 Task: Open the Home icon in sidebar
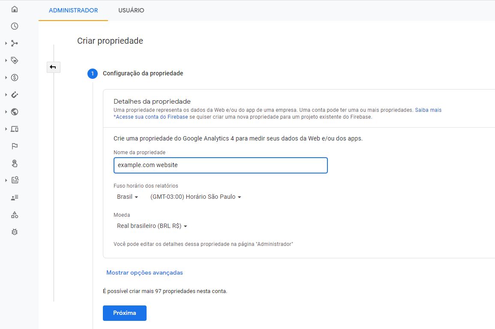tap(15, 9)
